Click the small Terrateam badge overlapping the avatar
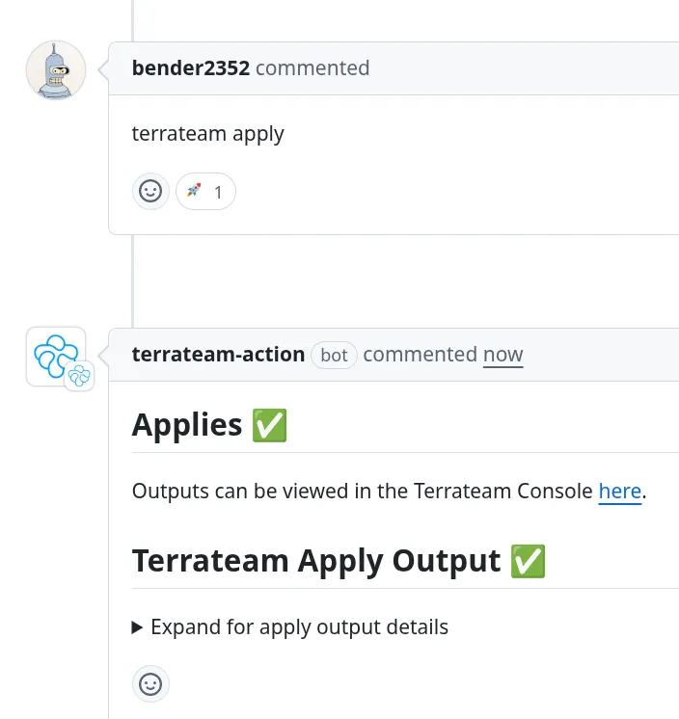 pos(79,376)
